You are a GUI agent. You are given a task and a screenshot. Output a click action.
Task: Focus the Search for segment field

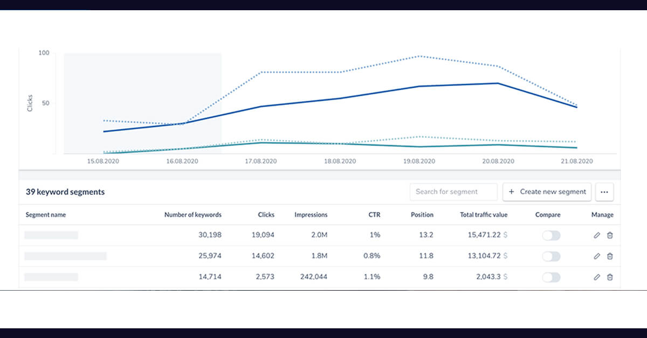tap(453, 192)
